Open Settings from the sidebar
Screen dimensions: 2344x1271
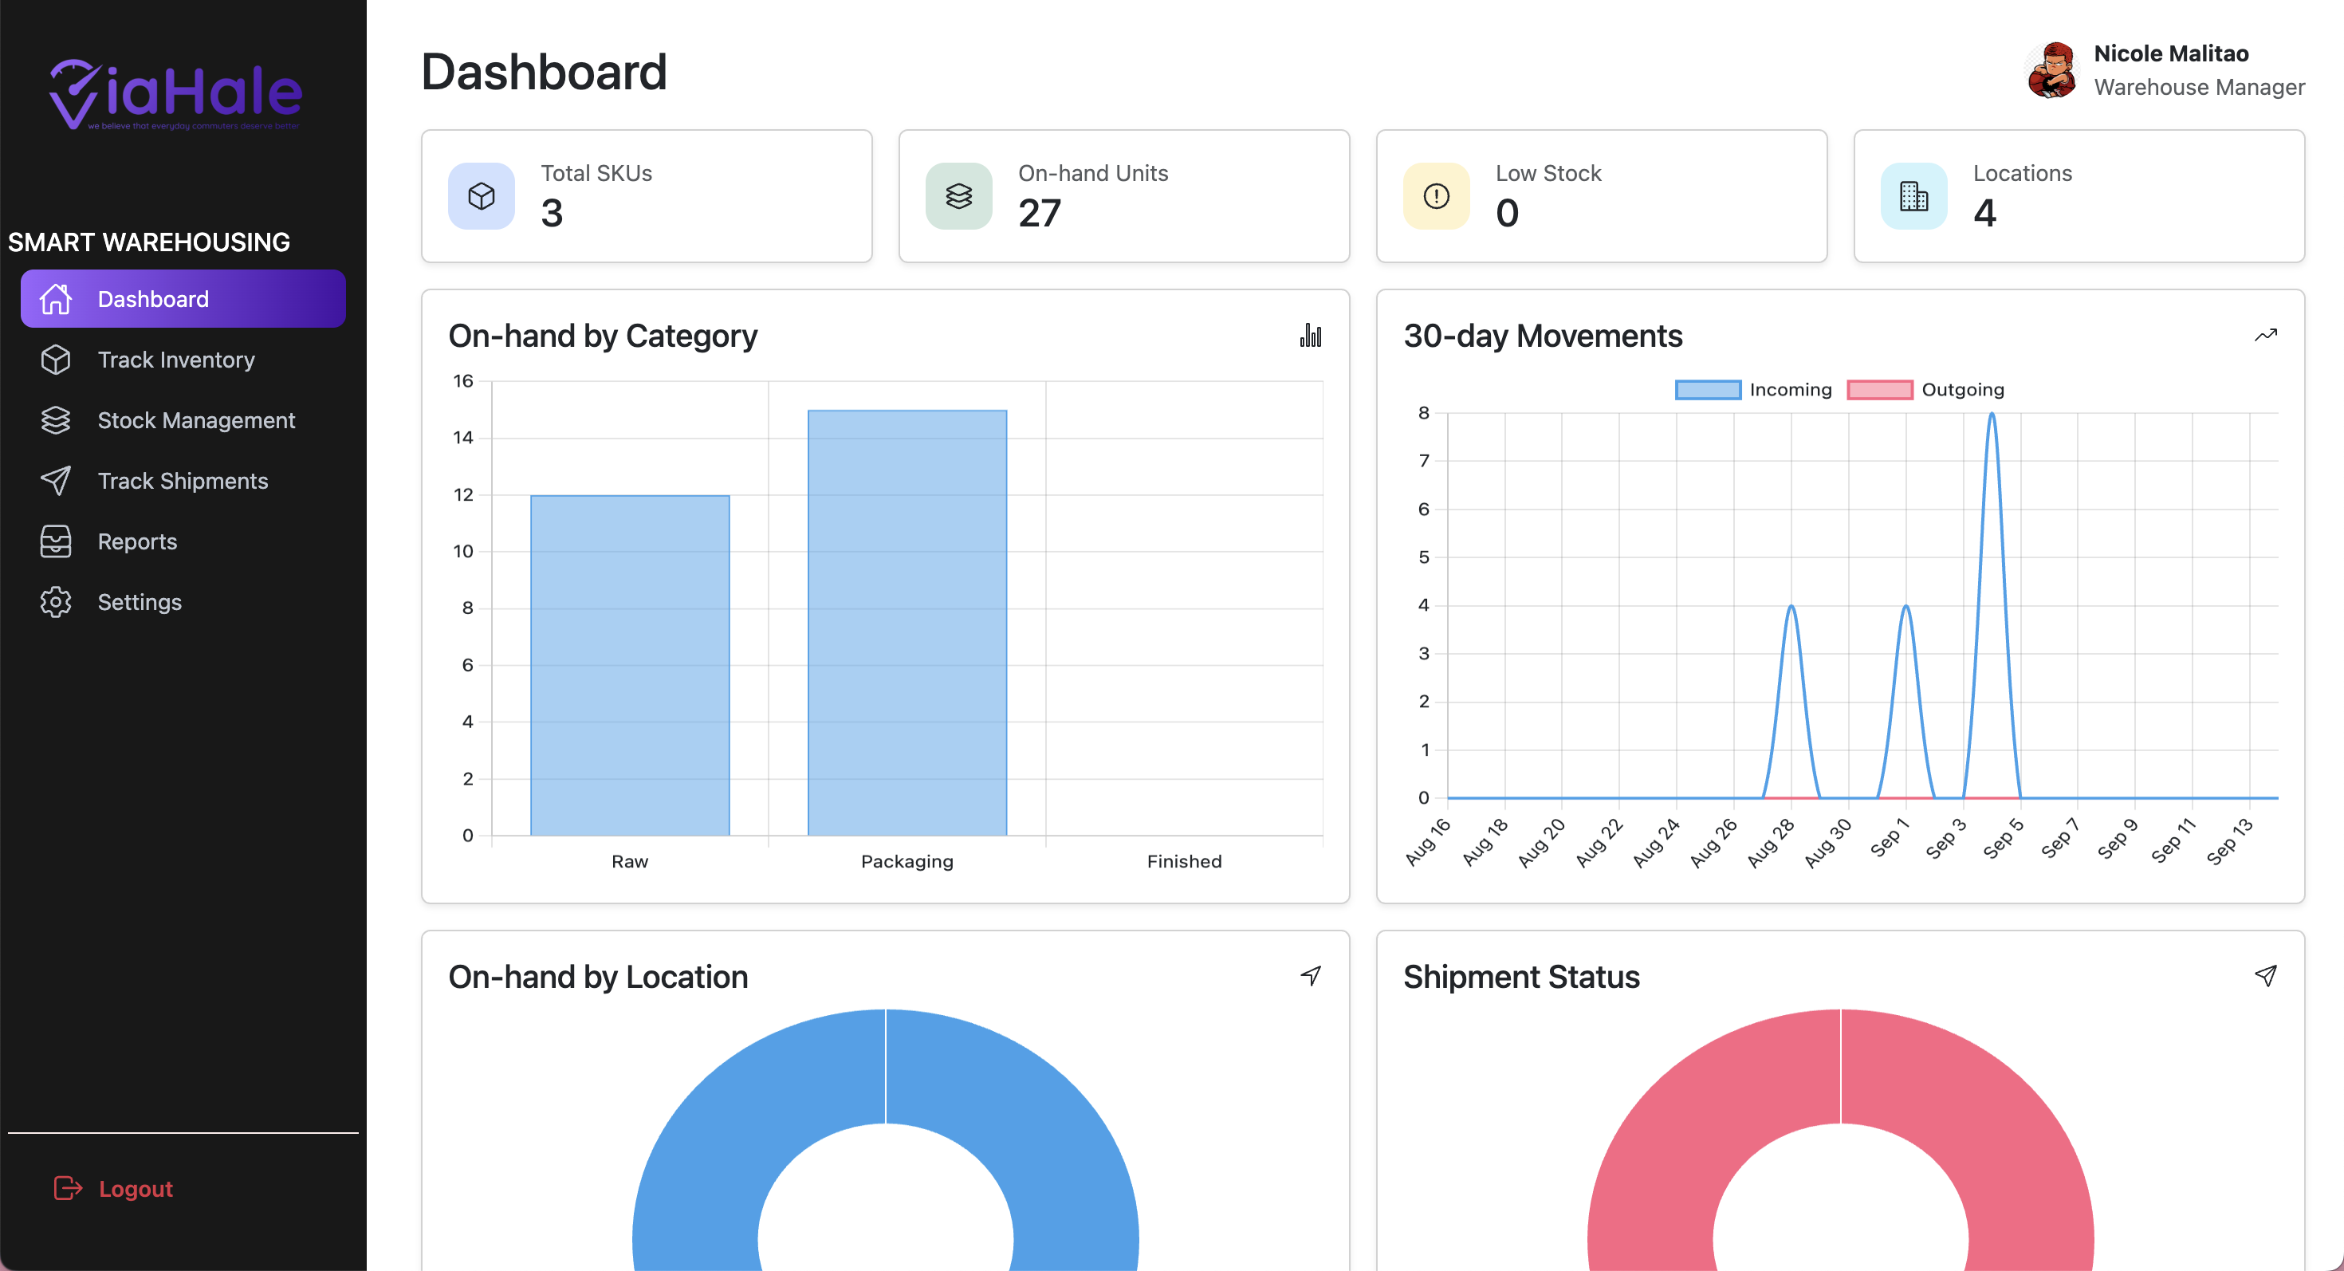tap(140, 601)
